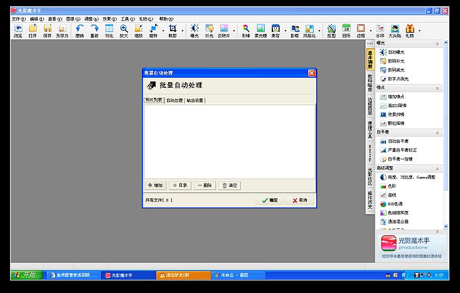The width and height of the screenshot is (460, 293).
Task: Switch to the 自动处理 tab
Action: (174, 100)
